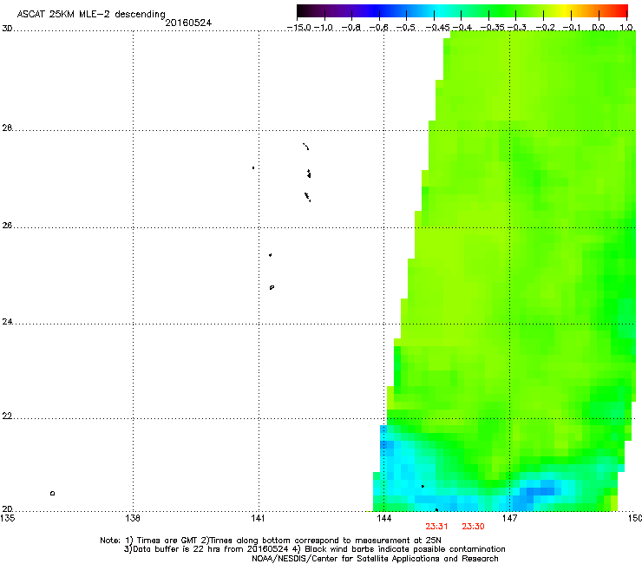Click the -0.8 color scale label

click(350, 28)
